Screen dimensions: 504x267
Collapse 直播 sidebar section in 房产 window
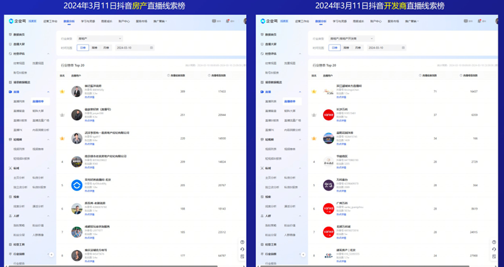pyautogui.click(x=48, y=92)
